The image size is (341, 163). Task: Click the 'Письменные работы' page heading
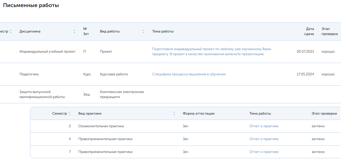pyautogui.click(x=31, y=5)
